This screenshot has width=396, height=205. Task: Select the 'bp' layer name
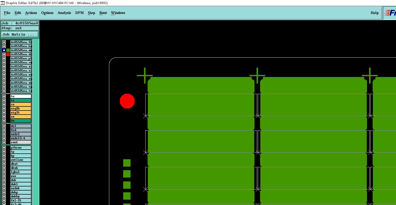[x=21, y=156]
